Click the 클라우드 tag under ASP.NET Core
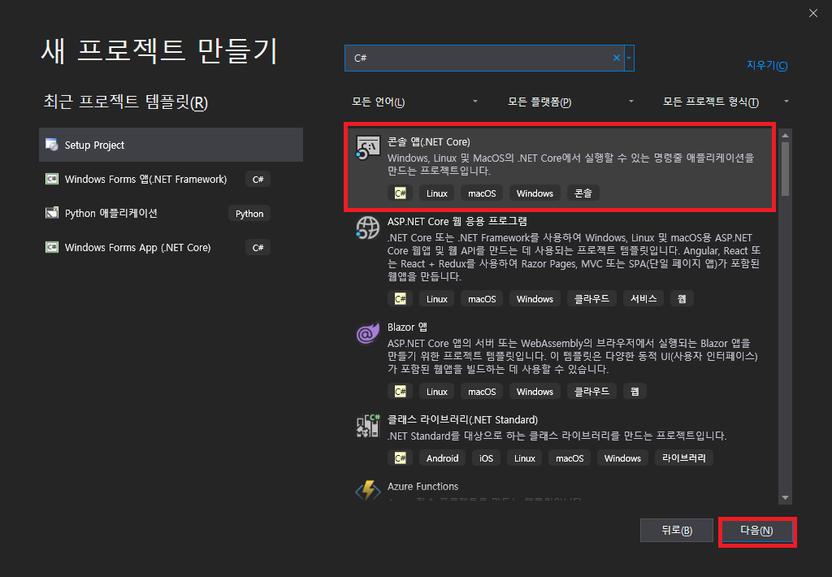 click(x=591, y=299)
